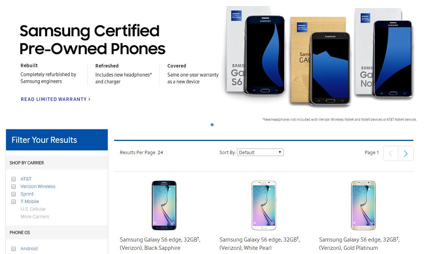This screenshot has width=431, height=254.
Task: Select the T-Mobile filter checkbox
Action: [x=14, y=202]
